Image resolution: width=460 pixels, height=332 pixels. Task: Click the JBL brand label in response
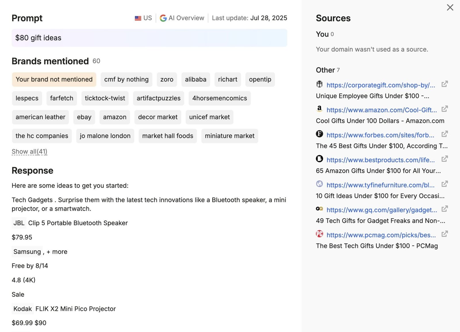[x=19, y=223]
